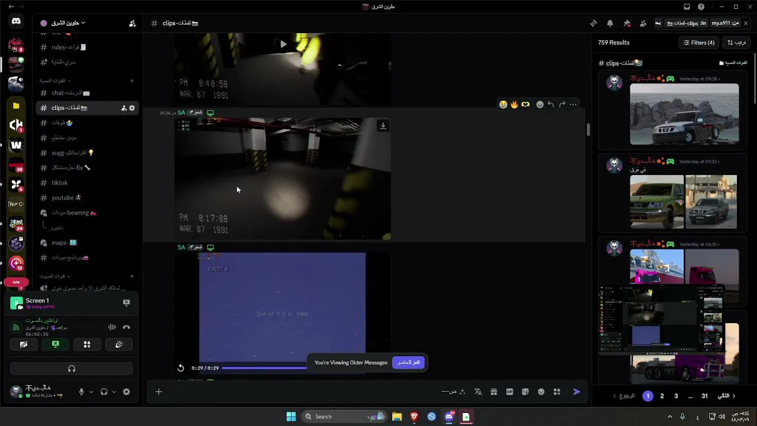Open the sticker picker
757x426 pixels.
coord(525,392)
